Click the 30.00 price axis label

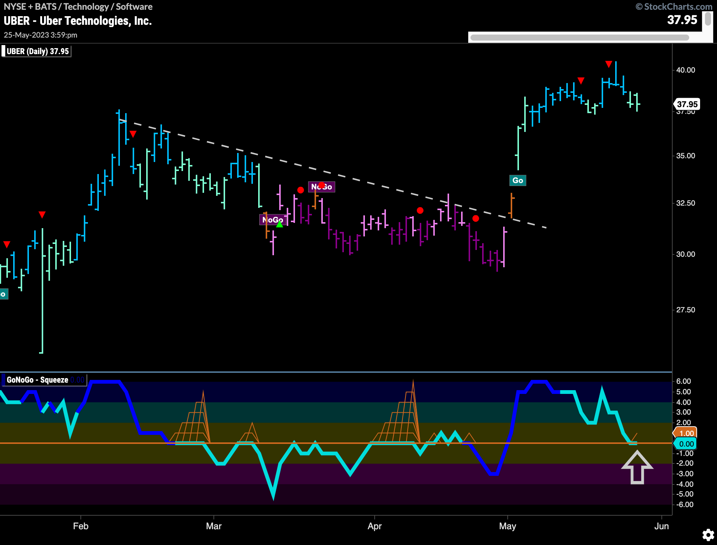pyautogui.click(x=685, y=254)
